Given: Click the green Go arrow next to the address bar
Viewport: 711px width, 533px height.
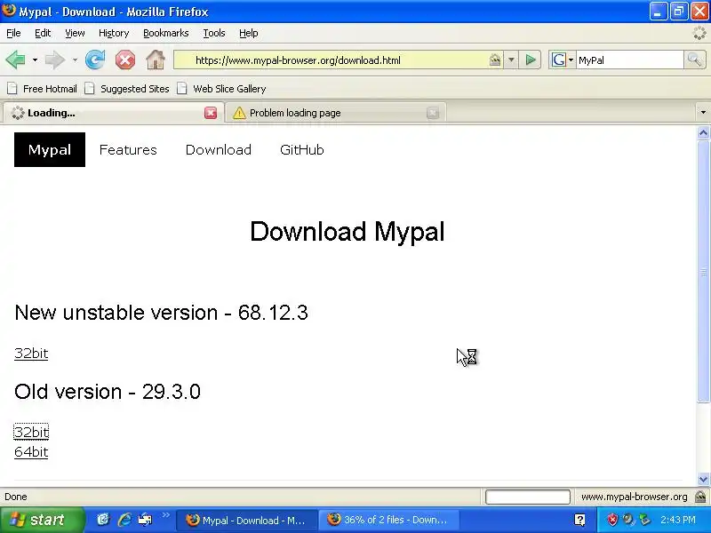Looking at the screenshot, I should (x=530, y=60).
